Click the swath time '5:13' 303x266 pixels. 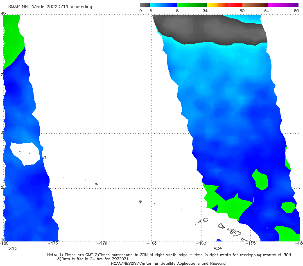coord(12,248)
